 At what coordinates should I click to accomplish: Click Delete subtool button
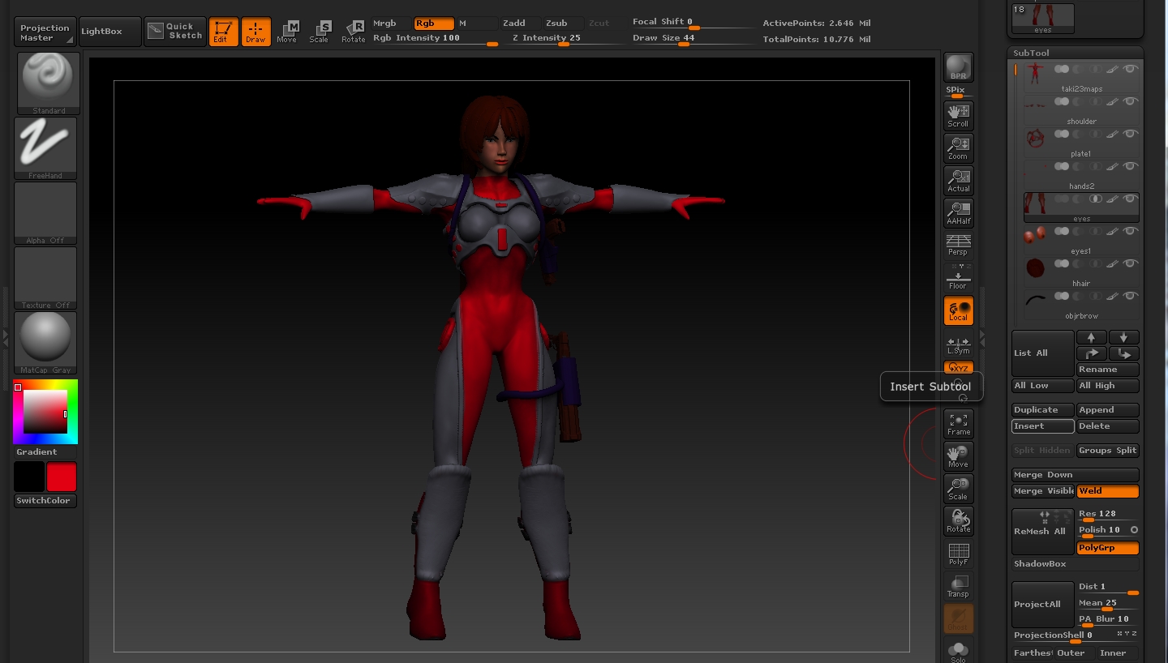point(1107,426)
